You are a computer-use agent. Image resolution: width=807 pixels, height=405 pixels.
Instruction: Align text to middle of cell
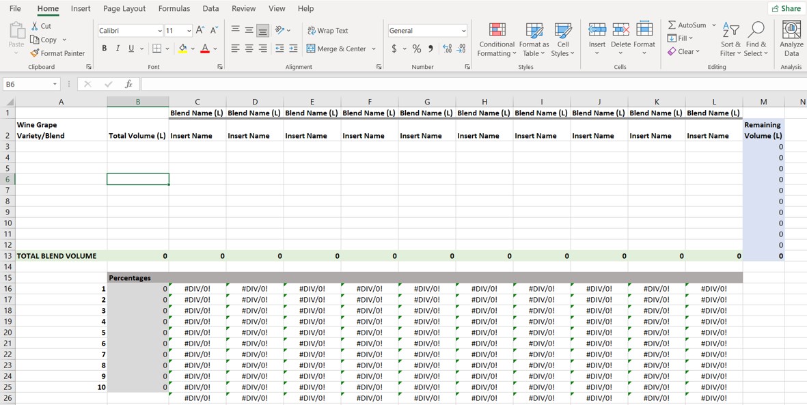pos(249,30)
